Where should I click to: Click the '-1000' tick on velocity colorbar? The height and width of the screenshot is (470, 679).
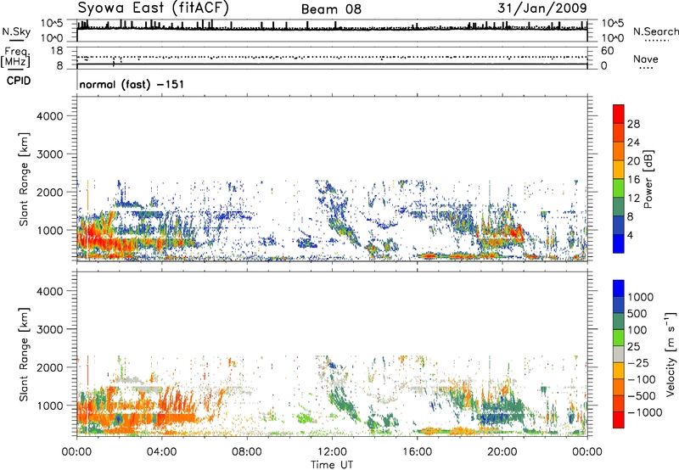(x=644, y=412)
